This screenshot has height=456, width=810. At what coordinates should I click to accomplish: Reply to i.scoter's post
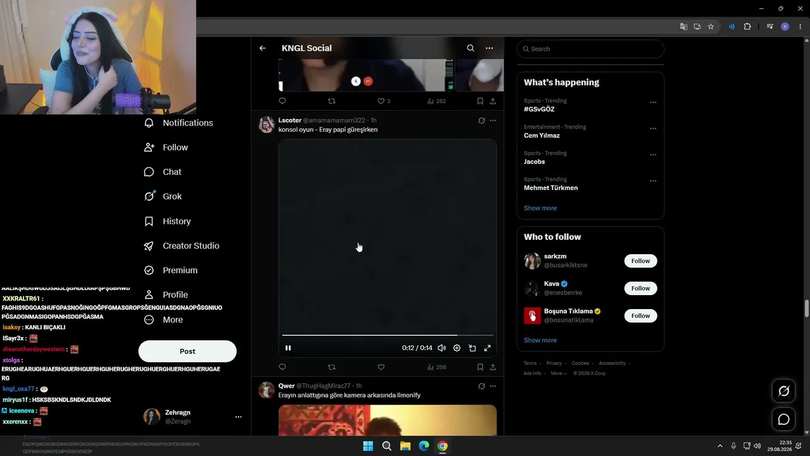coord(282,367)
